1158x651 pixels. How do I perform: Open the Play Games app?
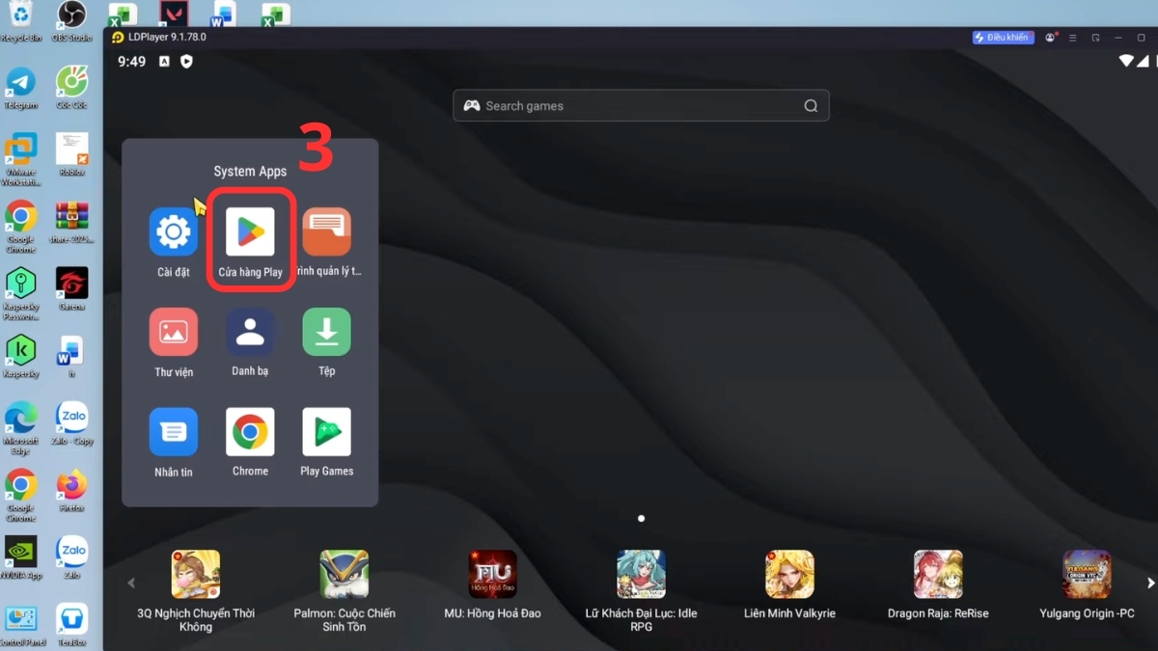pyautogui.click(x=327, y=431)
